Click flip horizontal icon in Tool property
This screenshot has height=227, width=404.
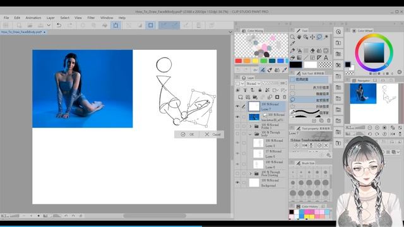coord(304,146)
